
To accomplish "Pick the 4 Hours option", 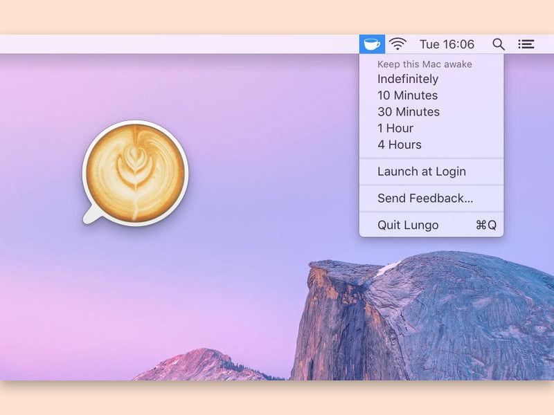I will [431, 145].
